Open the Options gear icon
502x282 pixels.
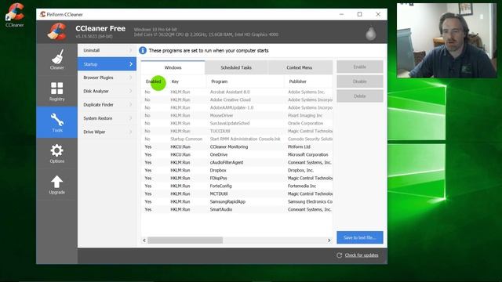coord(56,150)
